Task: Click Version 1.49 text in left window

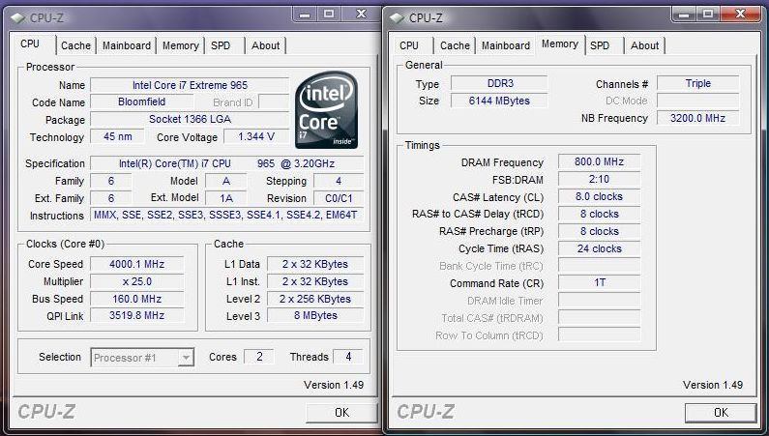Action: tap(334, 385)
